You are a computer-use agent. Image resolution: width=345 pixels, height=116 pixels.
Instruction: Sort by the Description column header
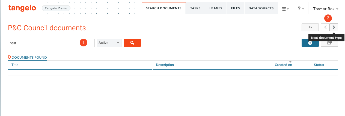click(165, 65)
